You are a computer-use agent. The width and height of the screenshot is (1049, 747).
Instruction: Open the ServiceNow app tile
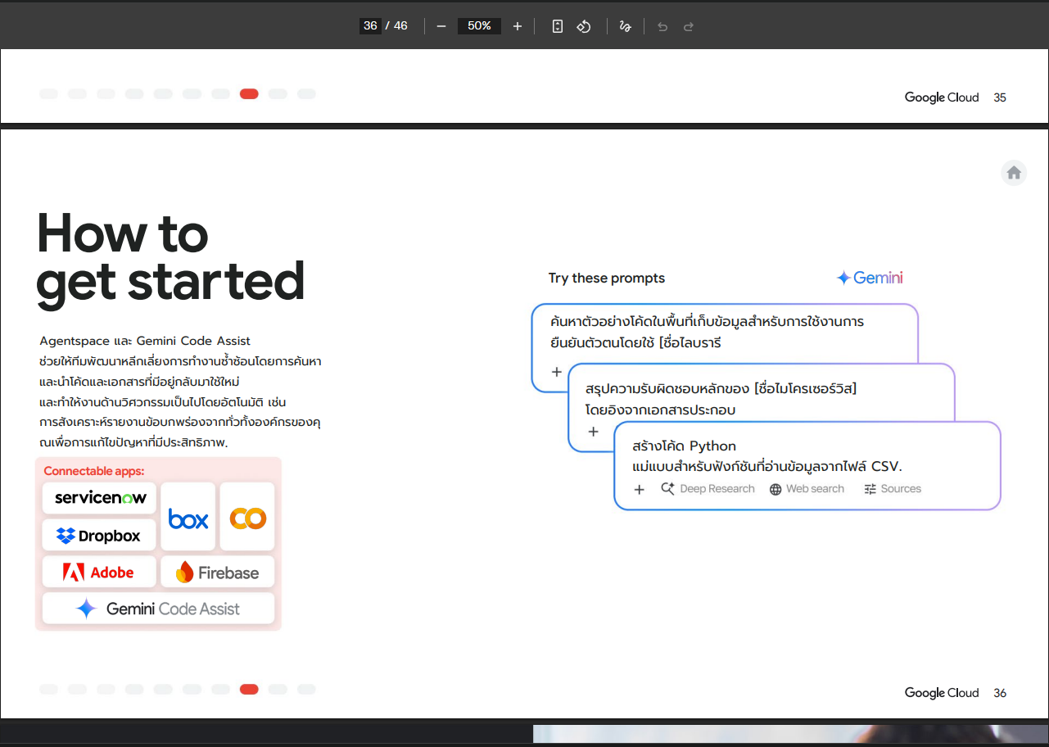pos(100,498)
